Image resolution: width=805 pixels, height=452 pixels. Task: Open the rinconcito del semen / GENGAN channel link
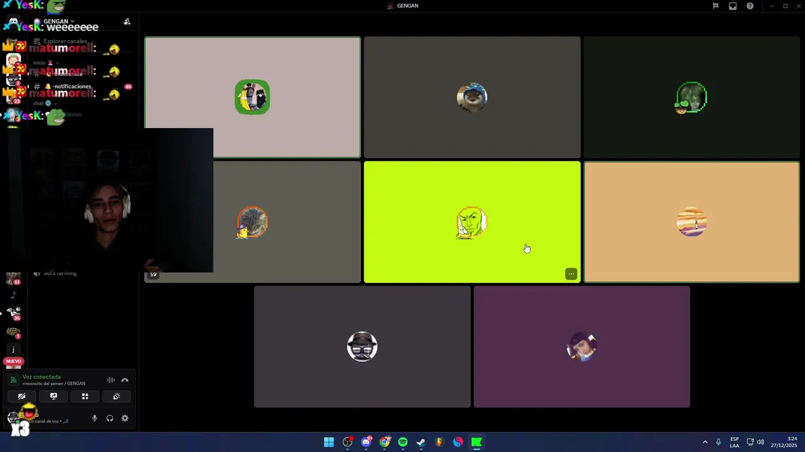click(54, 384)
